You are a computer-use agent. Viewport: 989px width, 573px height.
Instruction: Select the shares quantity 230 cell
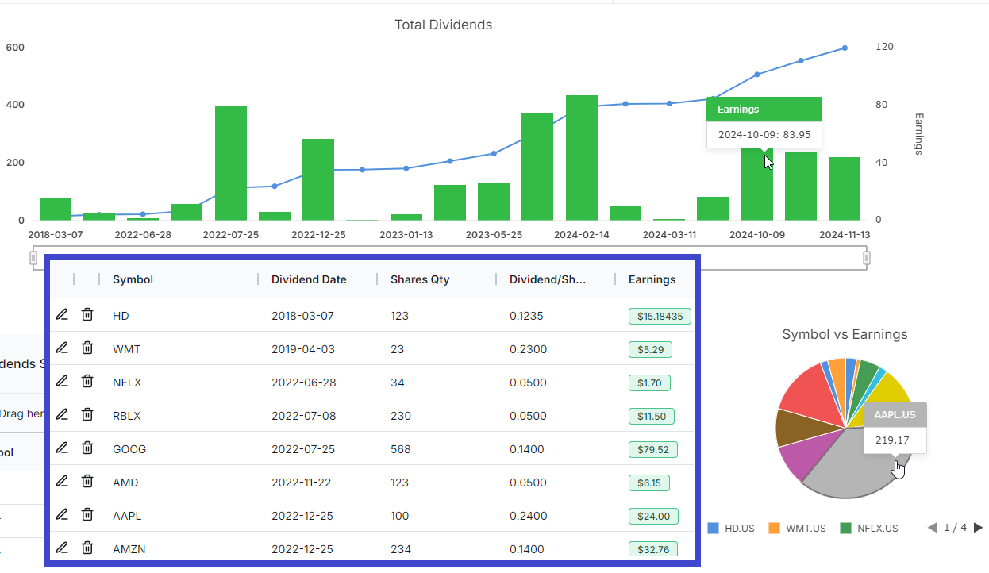coord(401,416)
